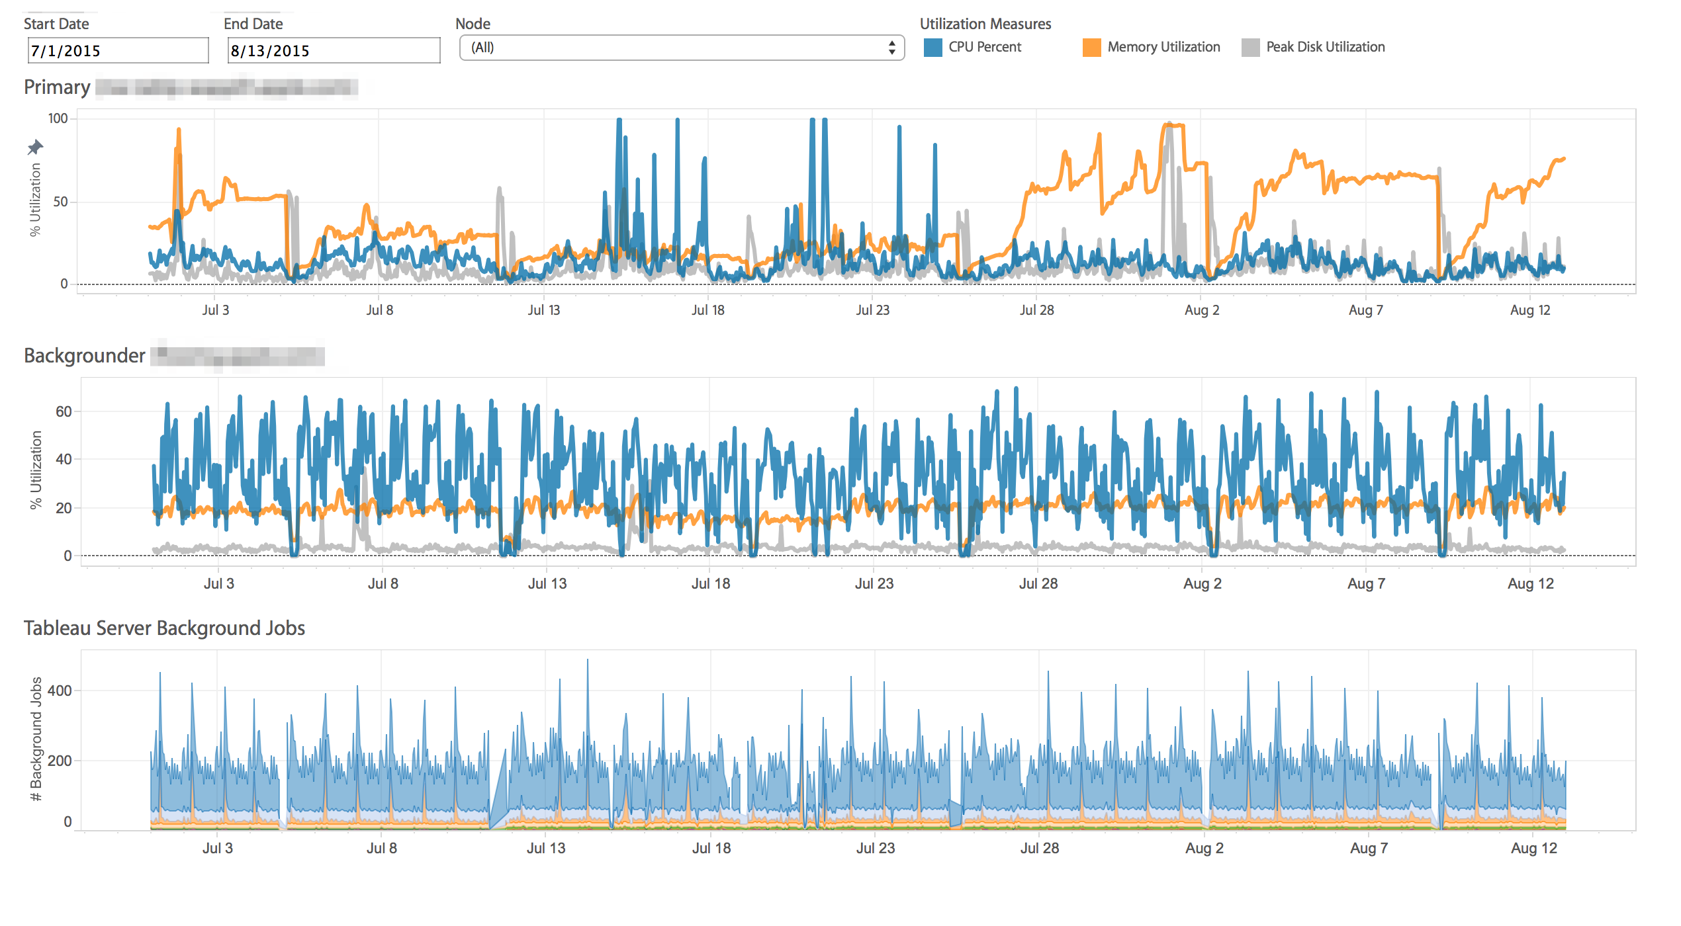Screen dimensions: 1681x926
Task: Click the 40 tick on Backgrounder y-axis
Action: 64,459
